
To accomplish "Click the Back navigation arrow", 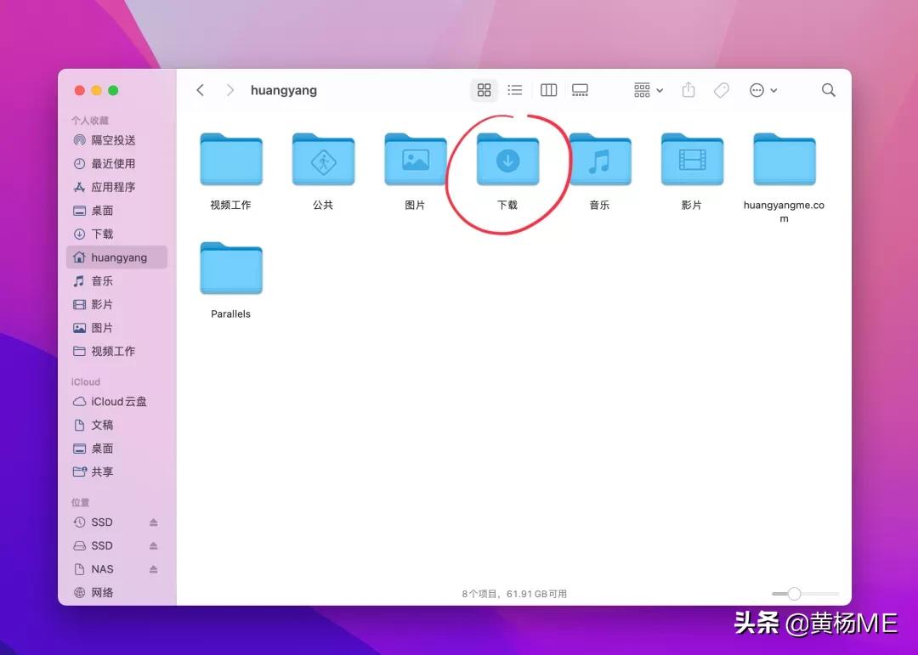I will pyautogui.click(x=200, y=89).
